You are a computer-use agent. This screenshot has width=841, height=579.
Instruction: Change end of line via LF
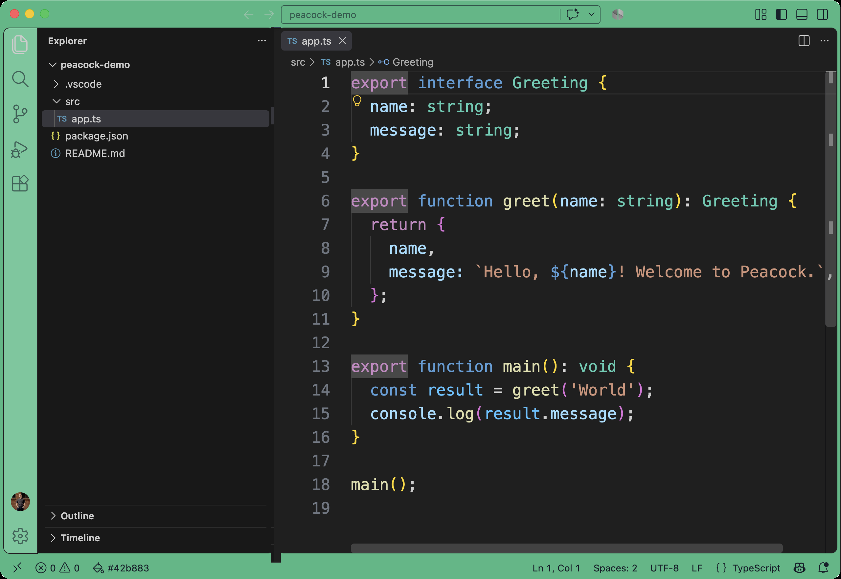tap(696, 568)
